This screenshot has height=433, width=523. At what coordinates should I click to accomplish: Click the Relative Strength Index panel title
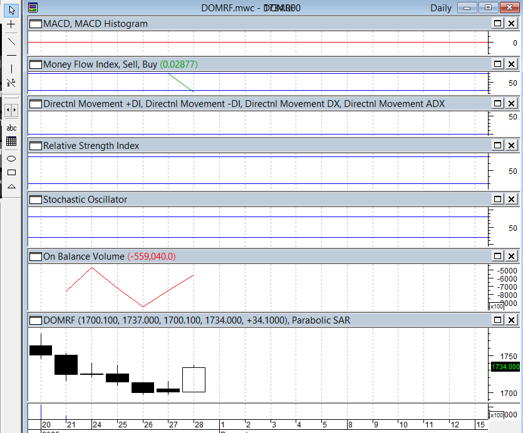91,146
